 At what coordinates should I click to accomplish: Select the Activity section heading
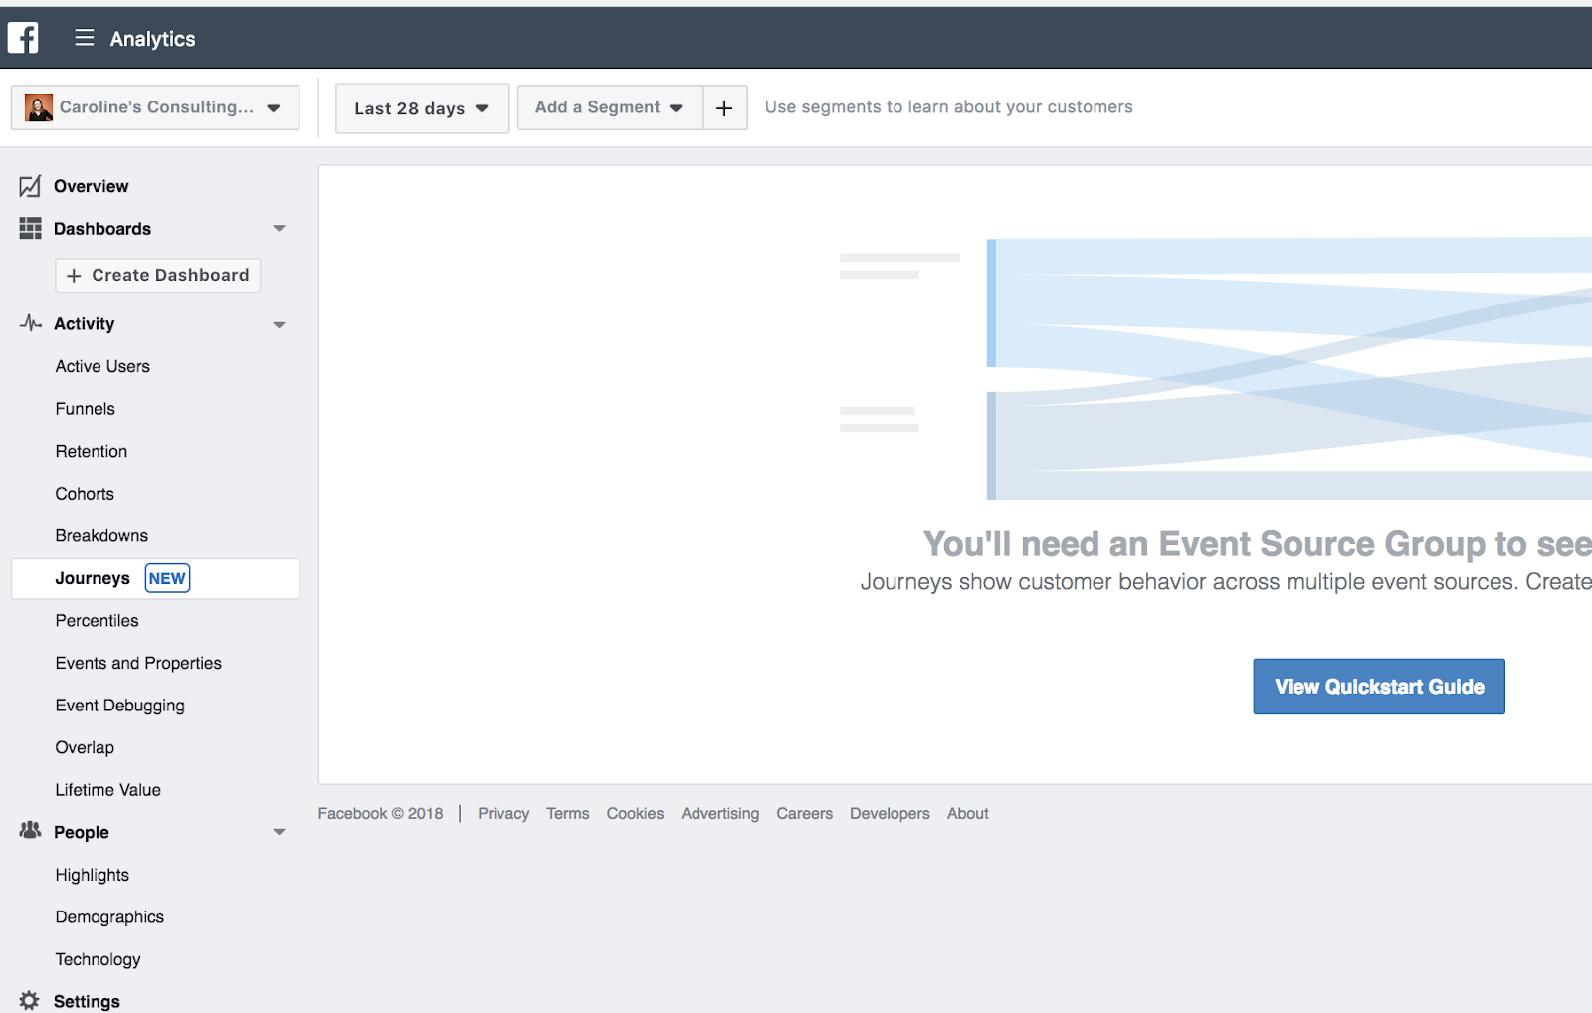click(x=85, y=324)
